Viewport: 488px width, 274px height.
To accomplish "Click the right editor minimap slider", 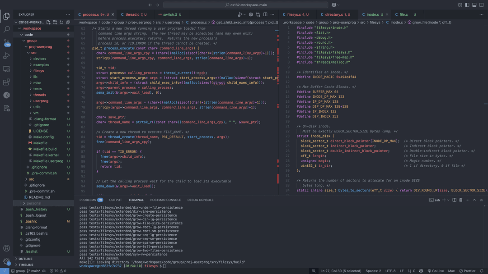I will click(x=485, y=104).
